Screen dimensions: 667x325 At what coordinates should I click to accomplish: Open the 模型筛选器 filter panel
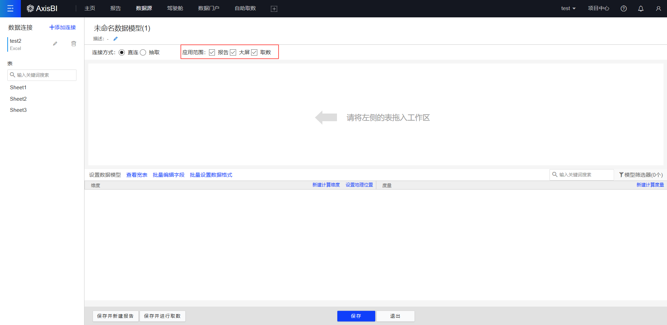pos(641,175)
